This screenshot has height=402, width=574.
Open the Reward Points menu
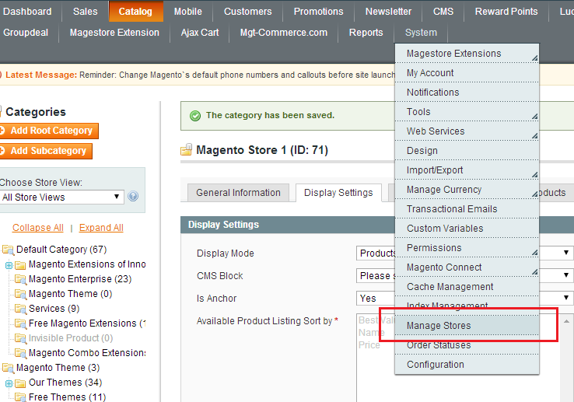click(506, 12)
